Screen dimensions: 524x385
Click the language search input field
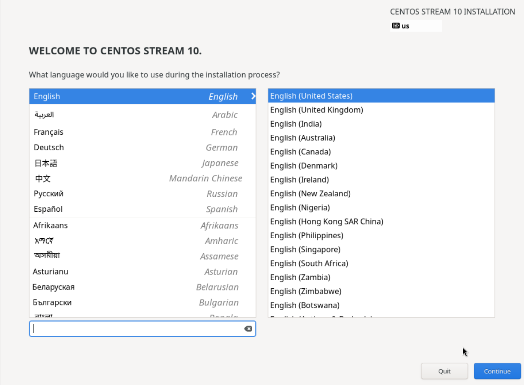pyautogui.click(x=143, y=329)
